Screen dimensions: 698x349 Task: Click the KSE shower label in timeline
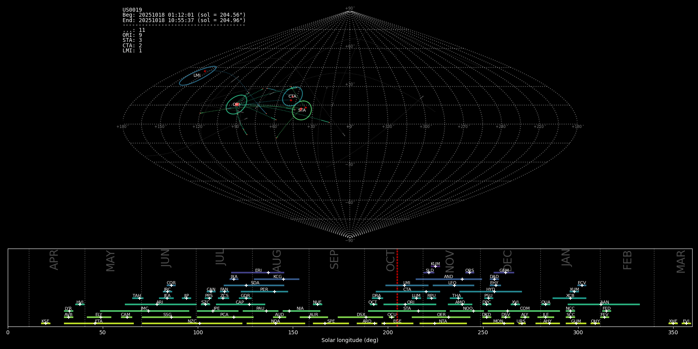pyautogui.click(x=45, y=321)
